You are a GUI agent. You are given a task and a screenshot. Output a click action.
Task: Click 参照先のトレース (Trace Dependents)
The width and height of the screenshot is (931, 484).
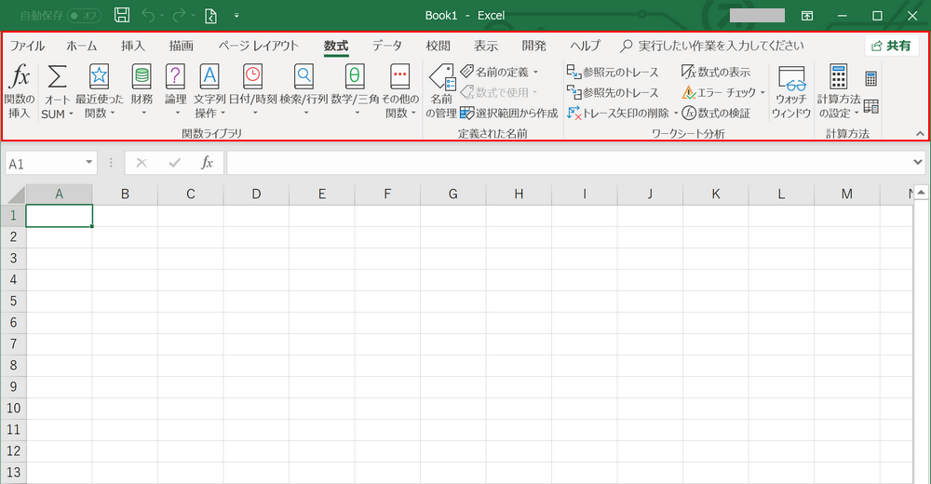click(613, 93)
